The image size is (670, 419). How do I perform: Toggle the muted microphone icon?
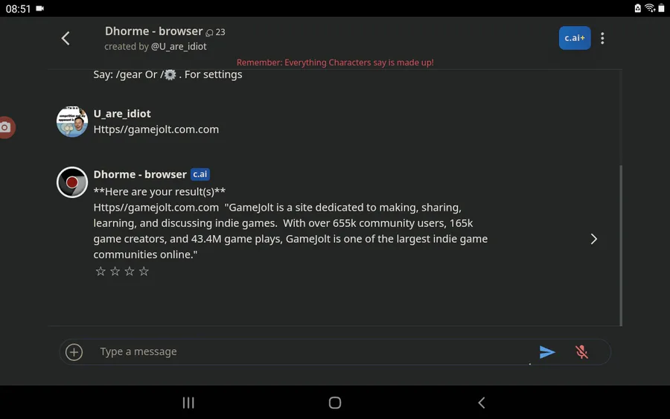tap(581, 352)
